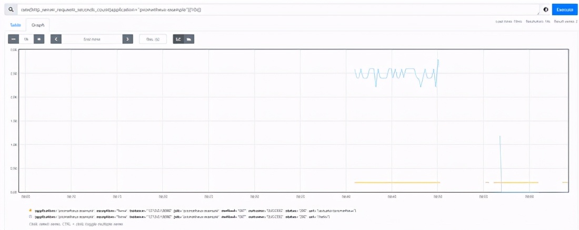579x230 pixels.
Task: Increase the graph range with the plus button
Action: tap(39, 39)
